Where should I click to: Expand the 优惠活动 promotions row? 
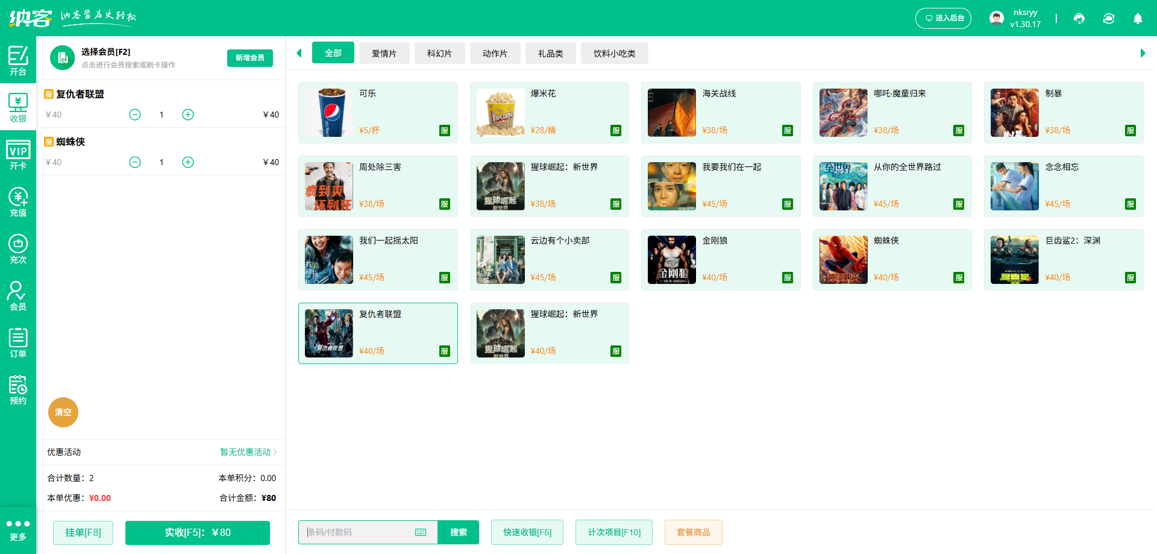(248, 452)
